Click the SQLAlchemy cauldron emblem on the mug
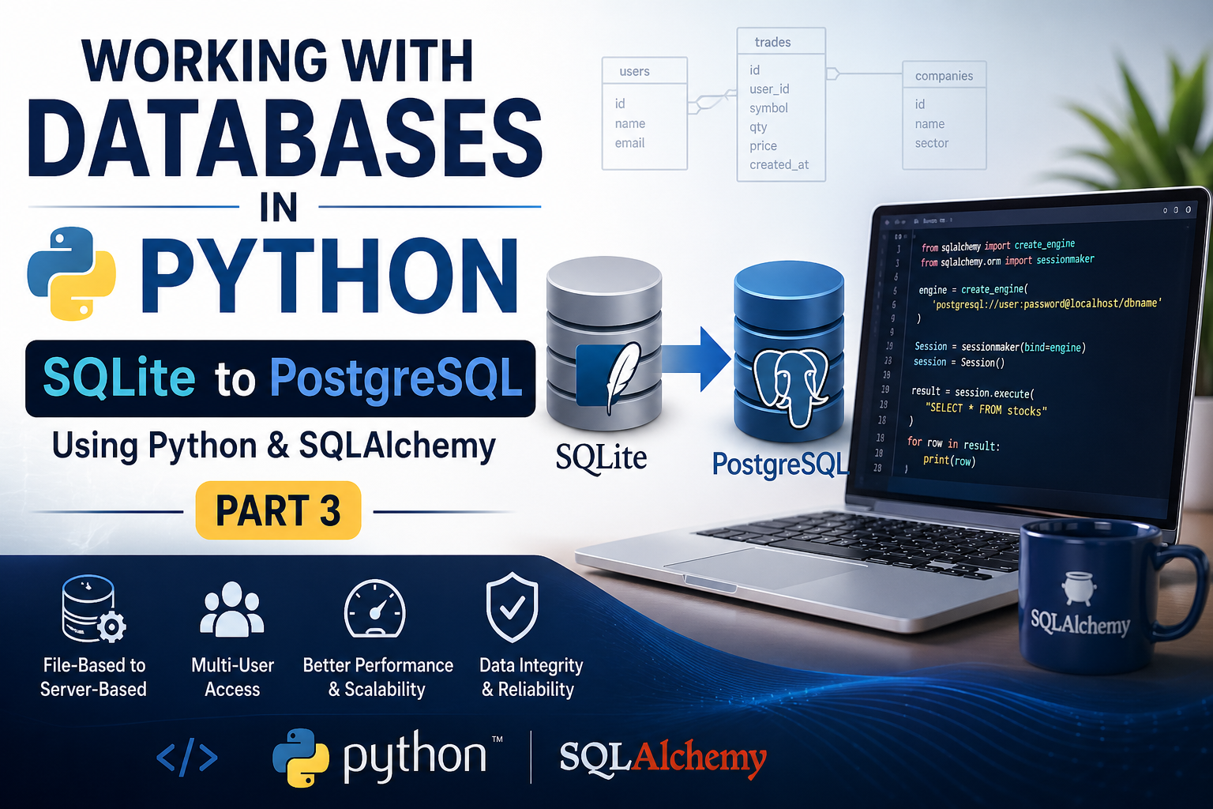This screenshot has height=809, width=1213. 1080,589
